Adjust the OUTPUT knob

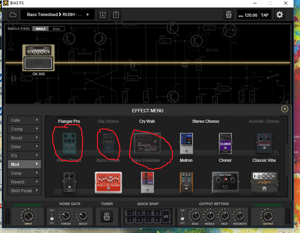click(x=268, y=216)
